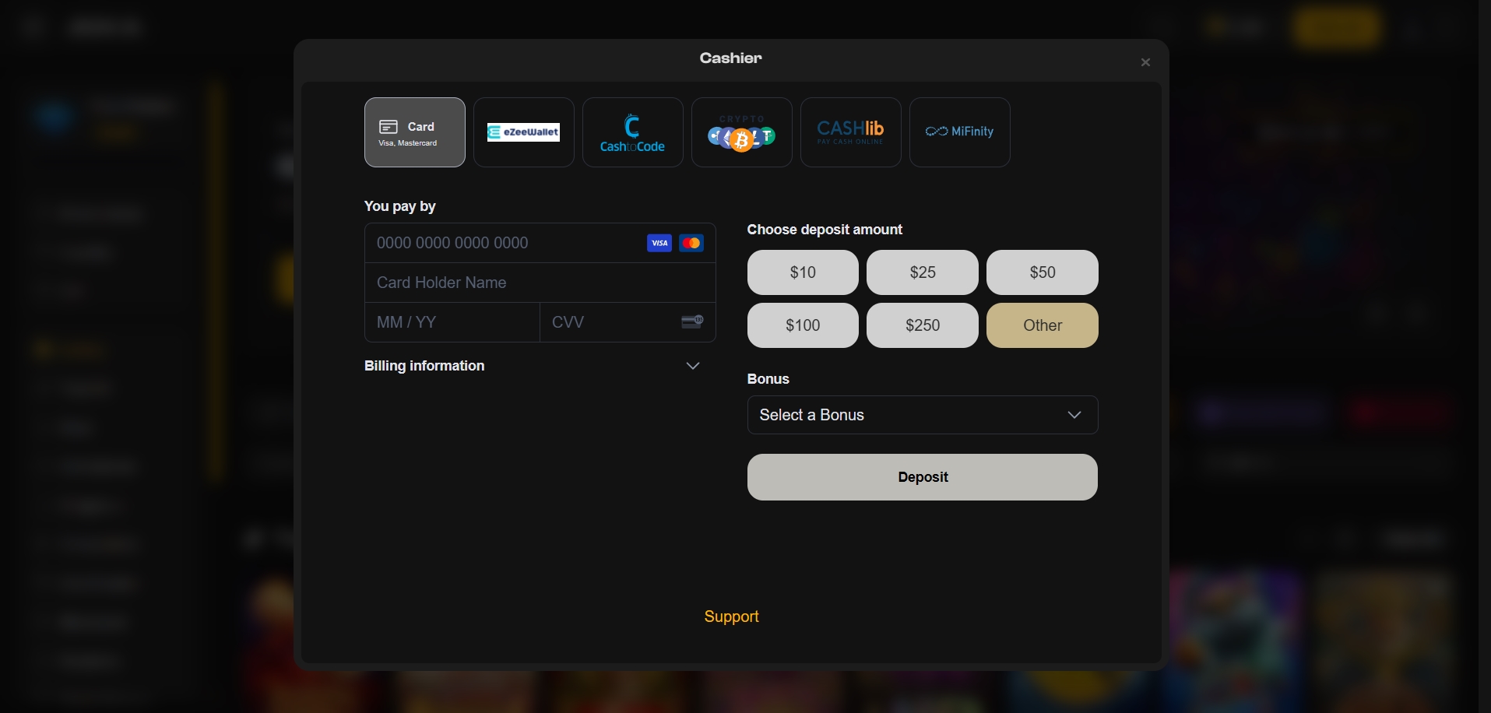Select the $10 deposit amount
1491x713 pixels.
pos(803,272)
